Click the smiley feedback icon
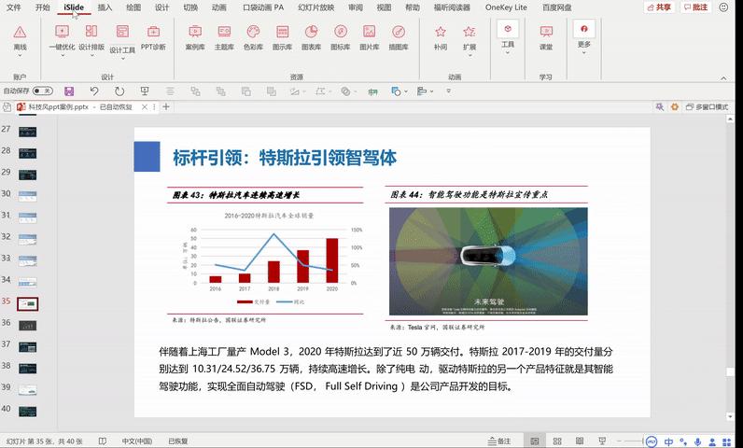 [x=723, y=7]
